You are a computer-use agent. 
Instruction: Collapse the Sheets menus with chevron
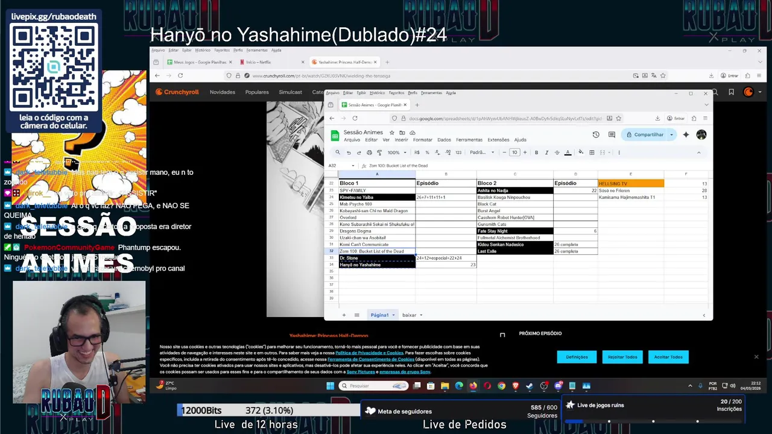[698, 153]
